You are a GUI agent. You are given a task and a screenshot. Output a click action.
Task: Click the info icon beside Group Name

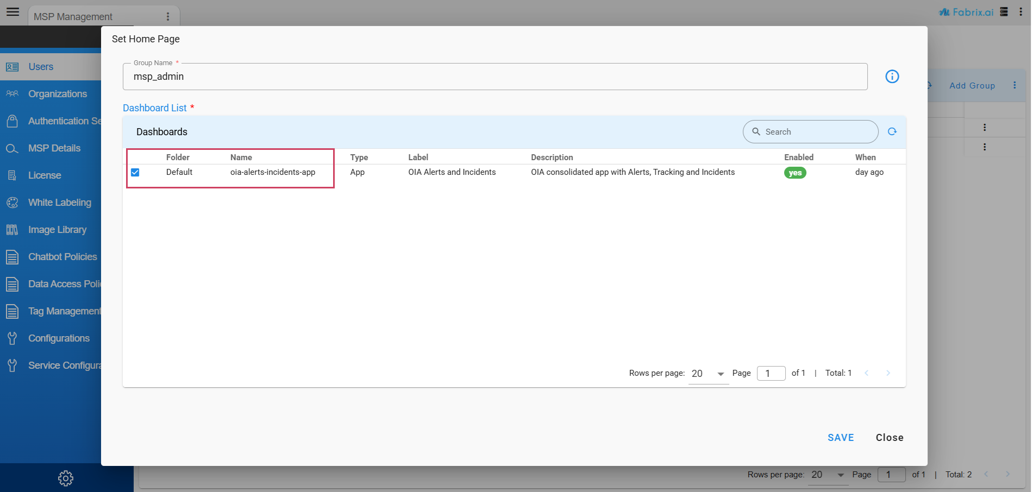[892, 77]
